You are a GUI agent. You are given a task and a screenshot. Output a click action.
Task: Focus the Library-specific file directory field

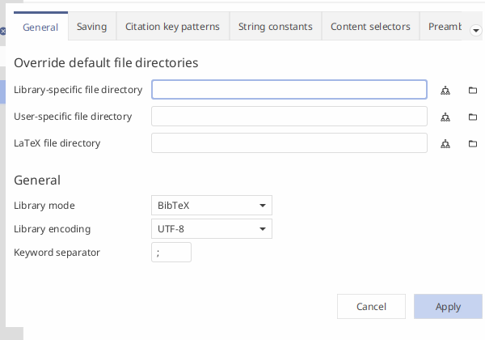coord(289,90)
